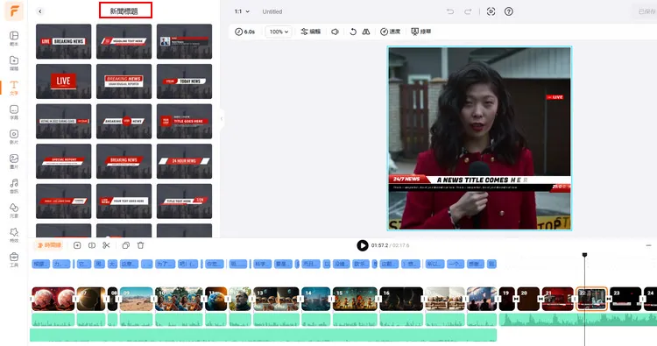Open the Tools briefcase sidebar panel

pyautogui.click(x=14, y=259)
